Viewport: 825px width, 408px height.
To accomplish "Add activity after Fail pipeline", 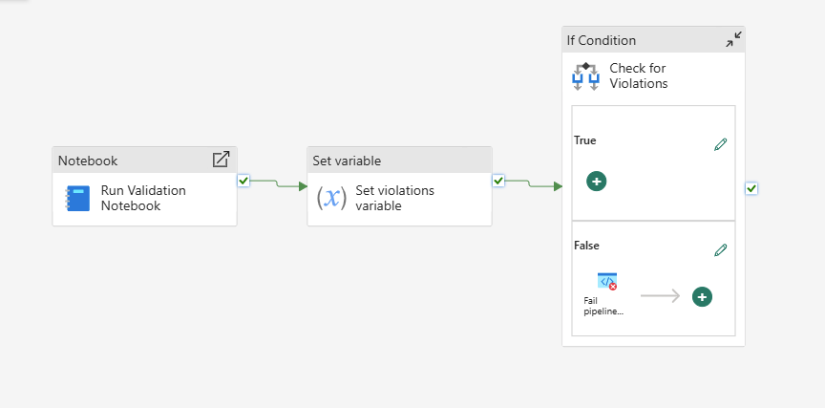I will (x=702, y=296).
